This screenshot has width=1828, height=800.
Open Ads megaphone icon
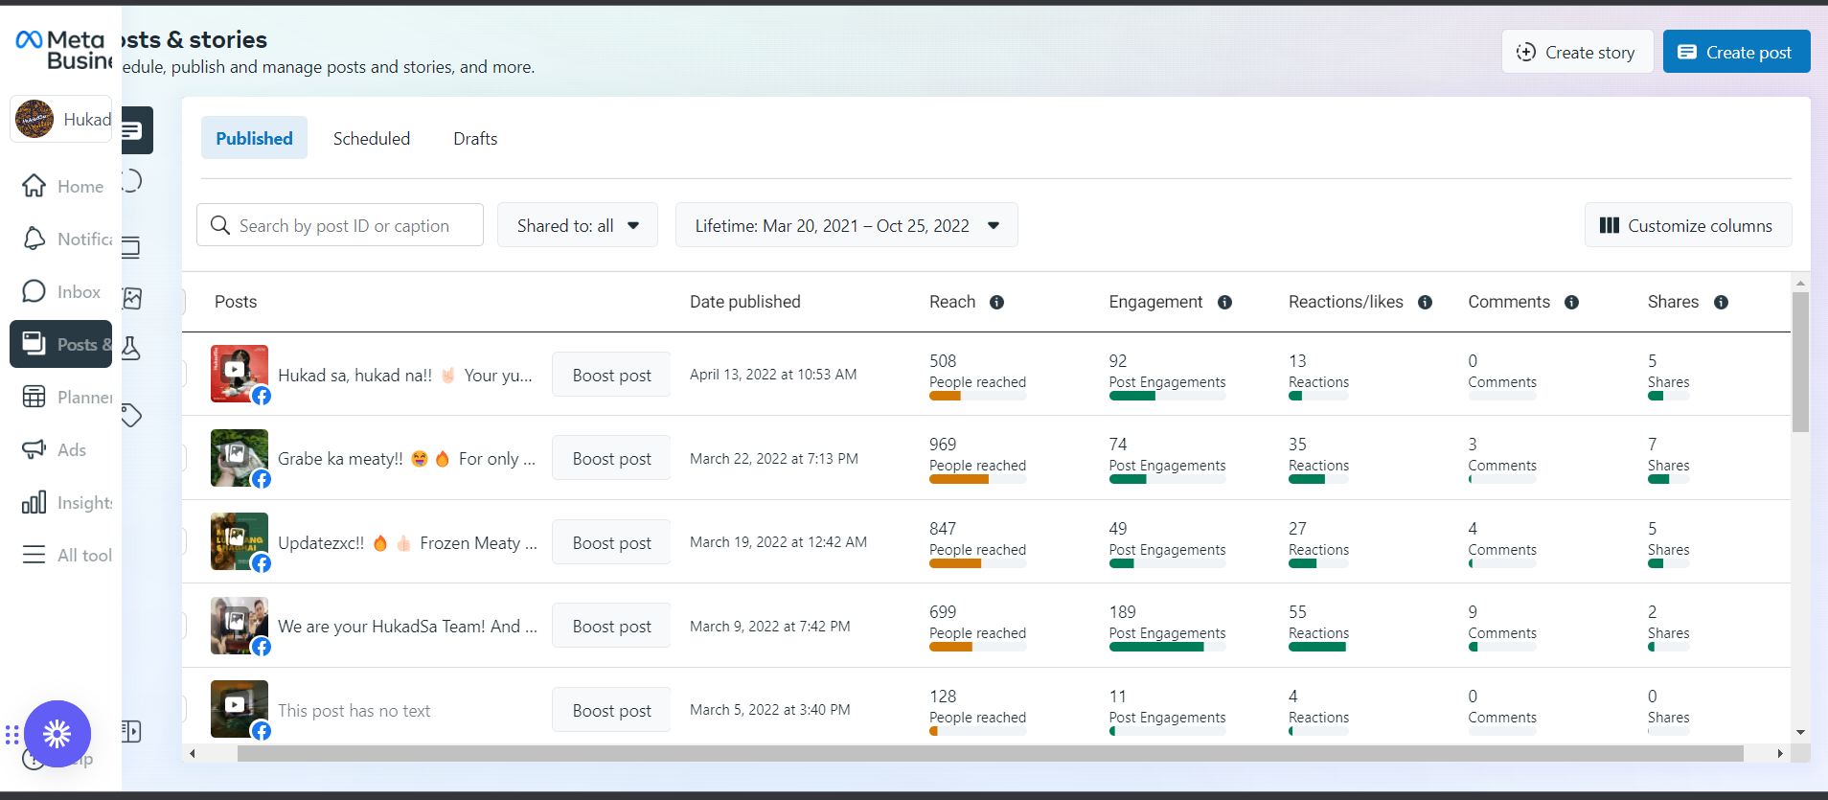click(x=34, y=449)
